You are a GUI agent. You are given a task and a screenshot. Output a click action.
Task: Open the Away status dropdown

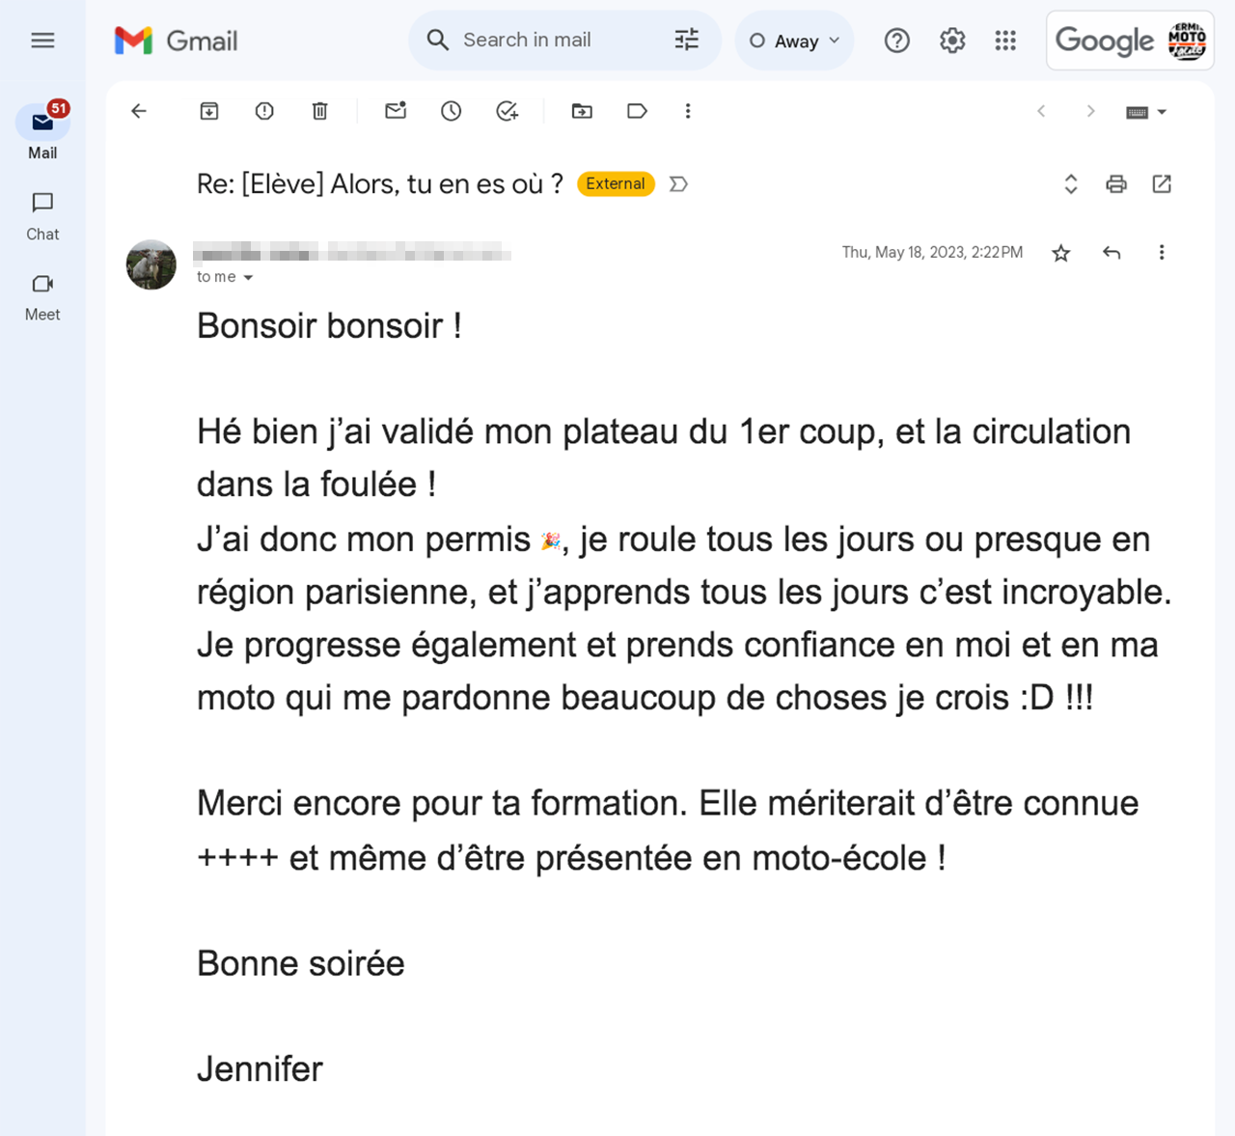[x=795, y=41]
